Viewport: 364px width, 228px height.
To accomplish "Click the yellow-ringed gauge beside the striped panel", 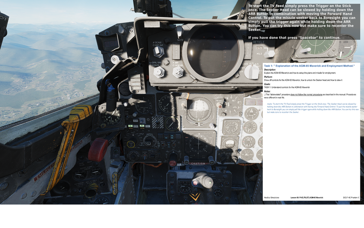I will [172, 123].
